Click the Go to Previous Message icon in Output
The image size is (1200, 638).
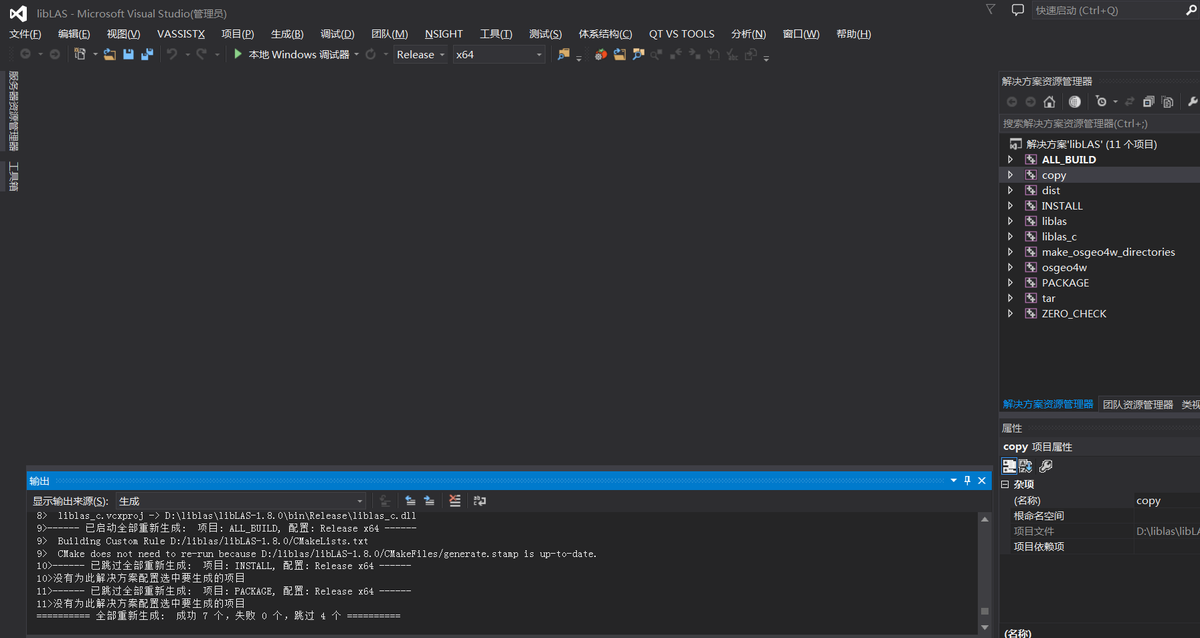pyautogui.click(x=410, y=501)
